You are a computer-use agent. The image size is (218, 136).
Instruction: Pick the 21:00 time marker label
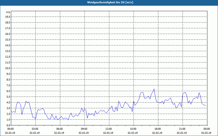click(182, 129)
